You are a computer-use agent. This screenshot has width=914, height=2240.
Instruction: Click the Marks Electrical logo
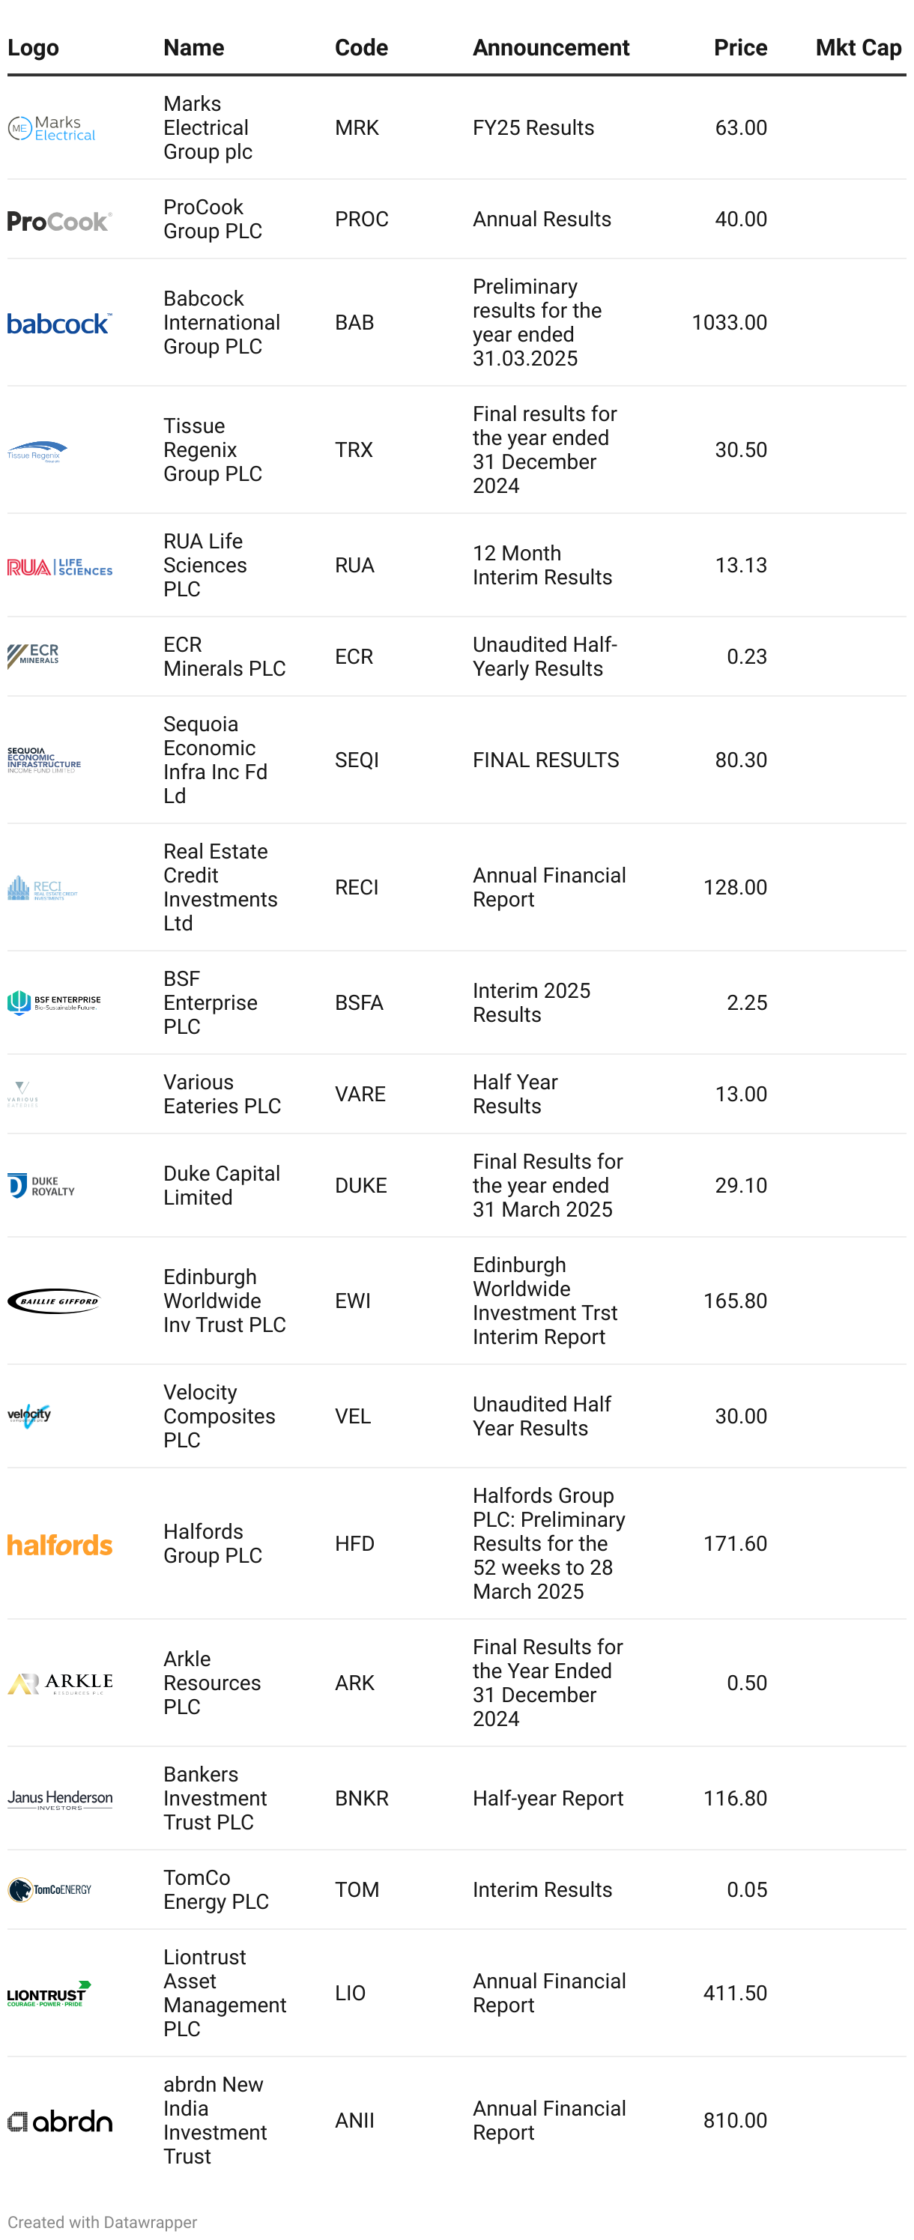(51, 128)
